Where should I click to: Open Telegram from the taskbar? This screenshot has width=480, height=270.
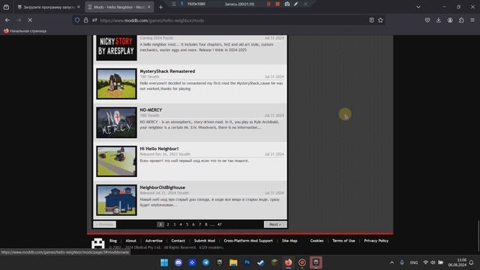(x=206, y=262)
